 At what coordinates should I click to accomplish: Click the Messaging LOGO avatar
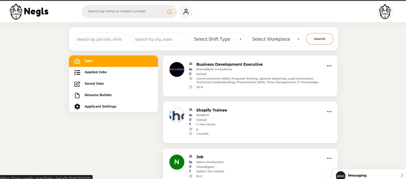340,176
